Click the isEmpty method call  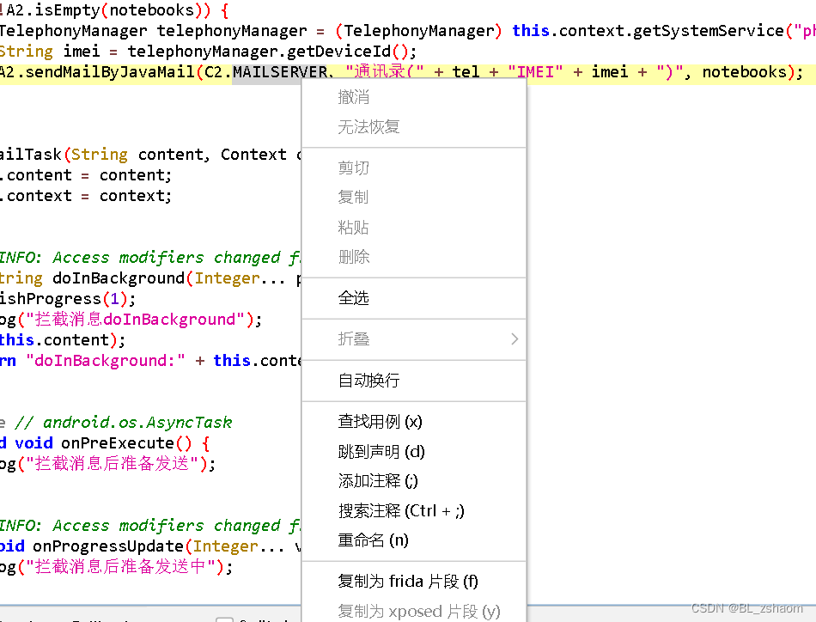(x=67, y=10)
